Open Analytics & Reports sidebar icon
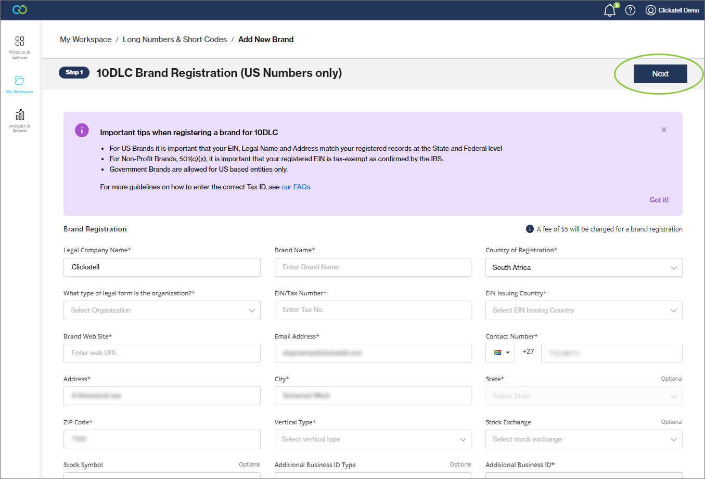Image resolution: width=705 pixels, height=479 pixels. tap(20, 120)
